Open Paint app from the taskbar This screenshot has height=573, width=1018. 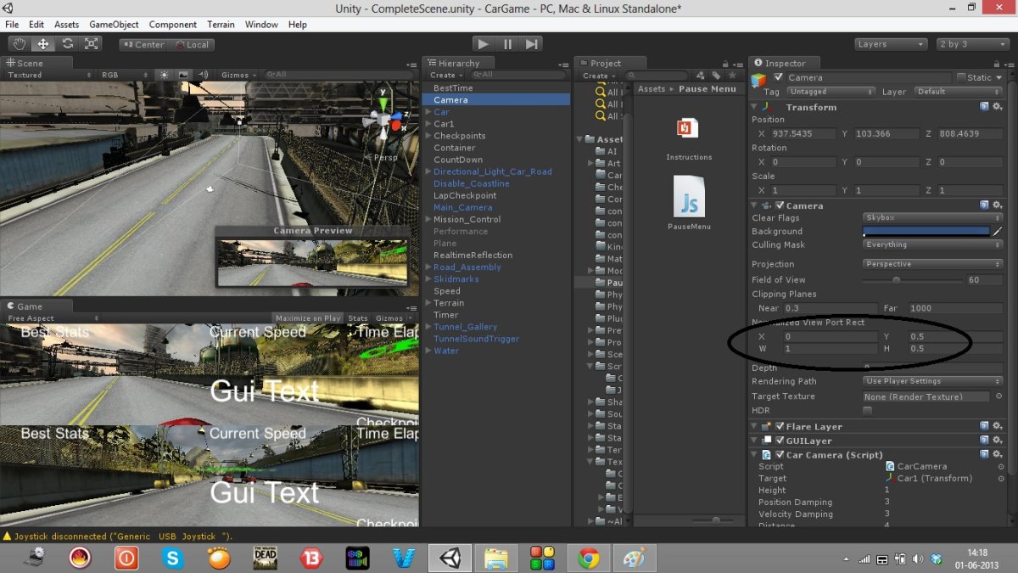[633, 558]
